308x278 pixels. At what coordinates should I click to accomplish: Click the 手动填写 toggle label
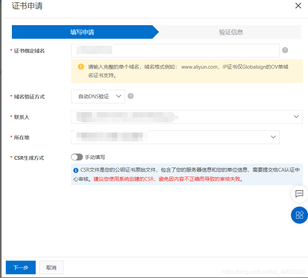click(x=95, y=157)
